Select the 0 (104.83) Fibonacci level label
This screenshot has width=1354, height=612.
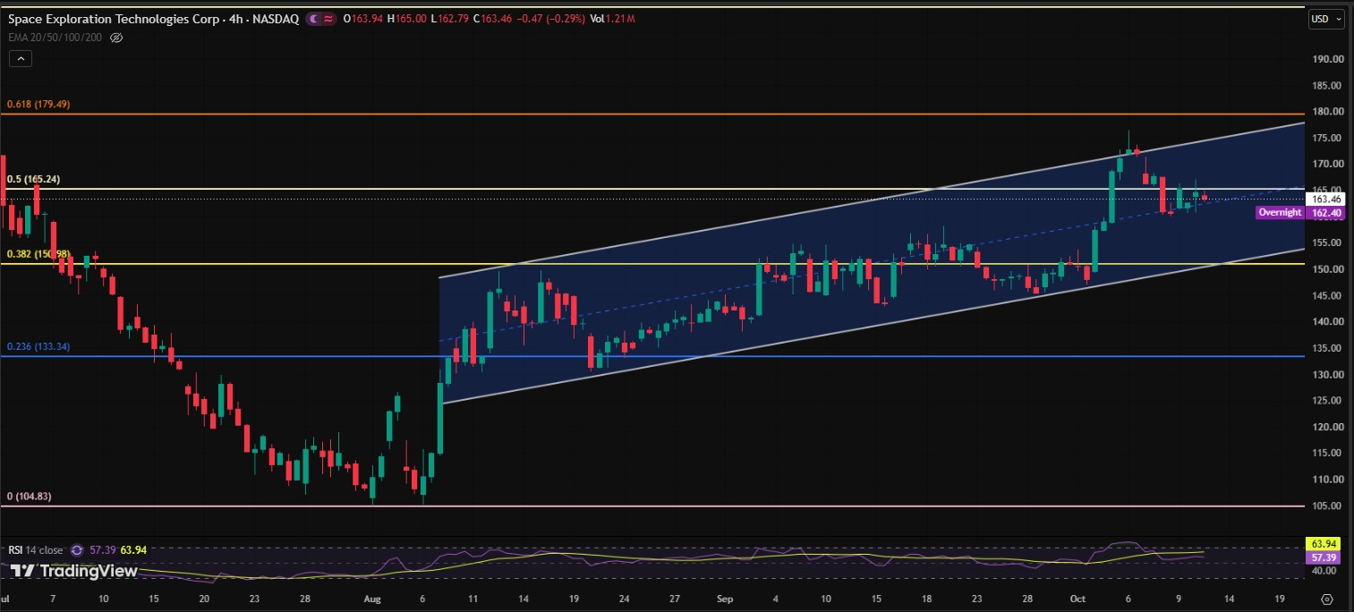[31, 496]
